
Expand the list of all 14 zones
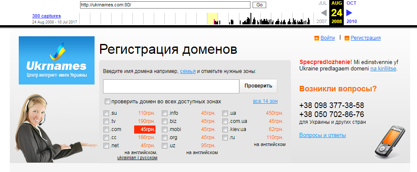tap(265, 102)
